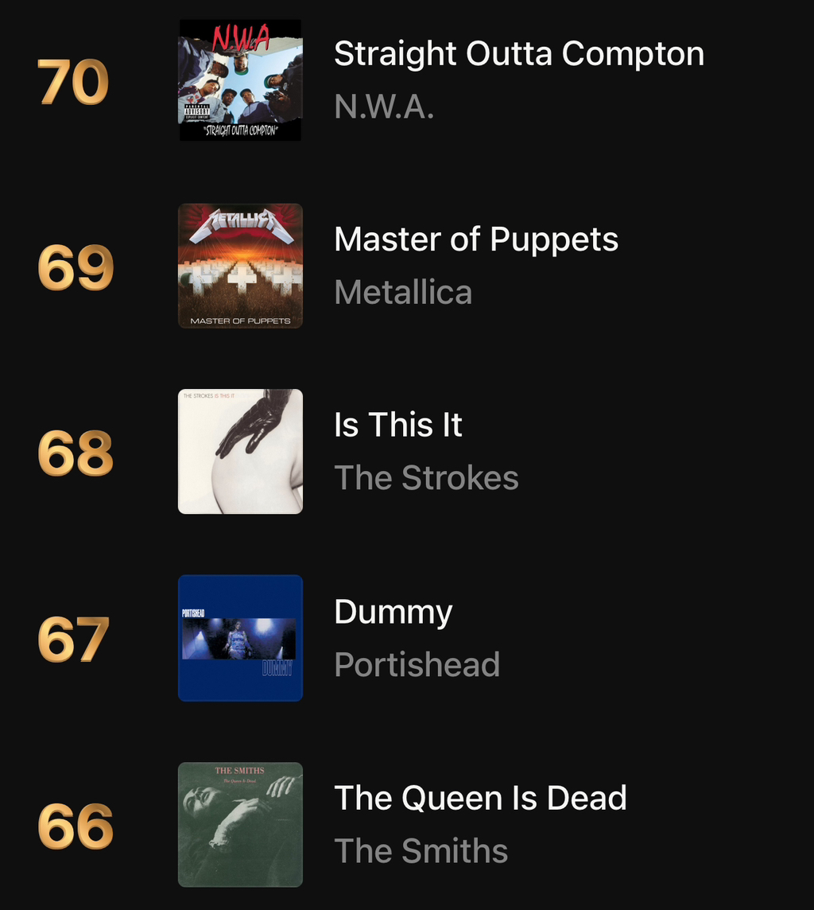Go to artist N.W.A.

[384, 107]
